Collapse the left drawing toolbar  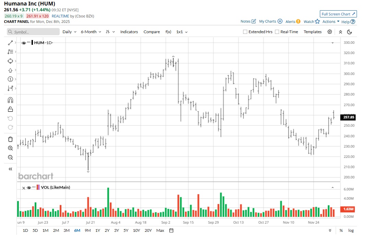(x=10, y=169)
